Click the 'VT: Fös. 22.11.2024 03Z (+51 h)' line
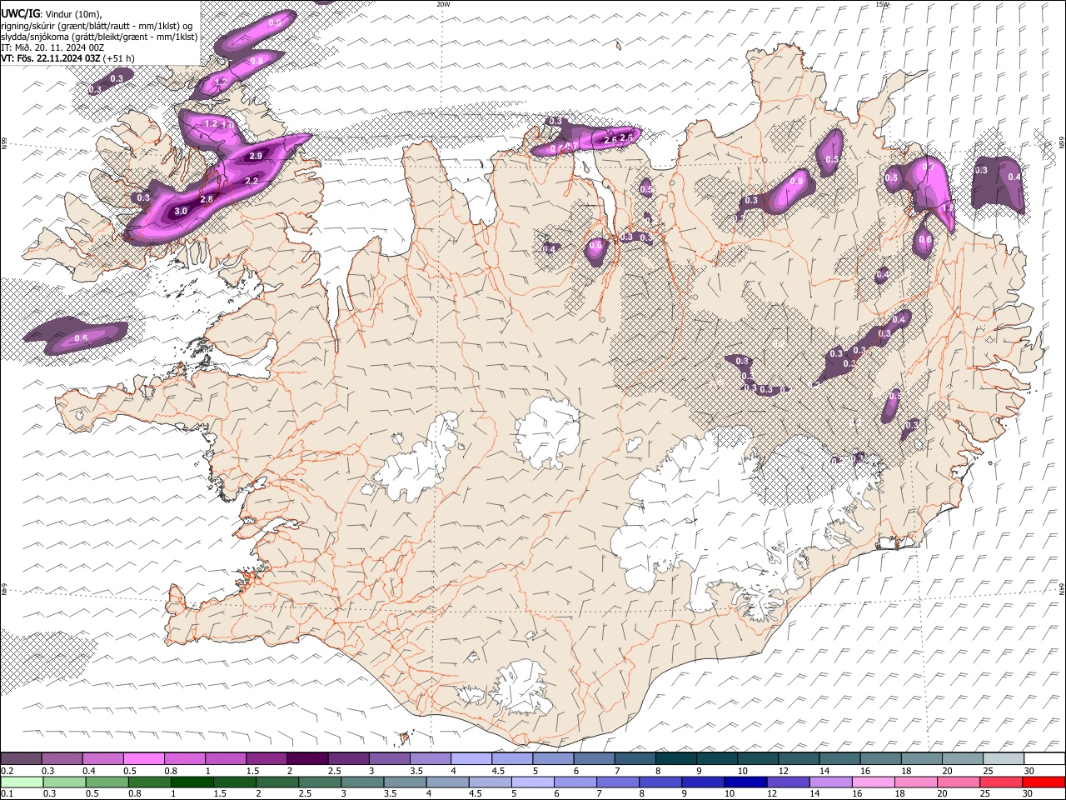Viewport: 1066px width, 800px height. 67,58
